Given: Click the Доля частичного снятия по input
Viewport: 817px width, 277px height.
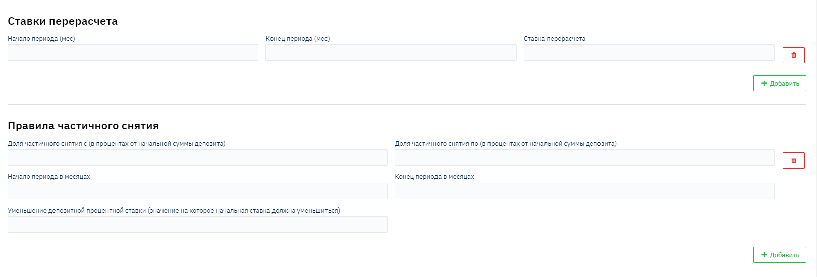Looking at the screenshot, I should pos(584,158).
